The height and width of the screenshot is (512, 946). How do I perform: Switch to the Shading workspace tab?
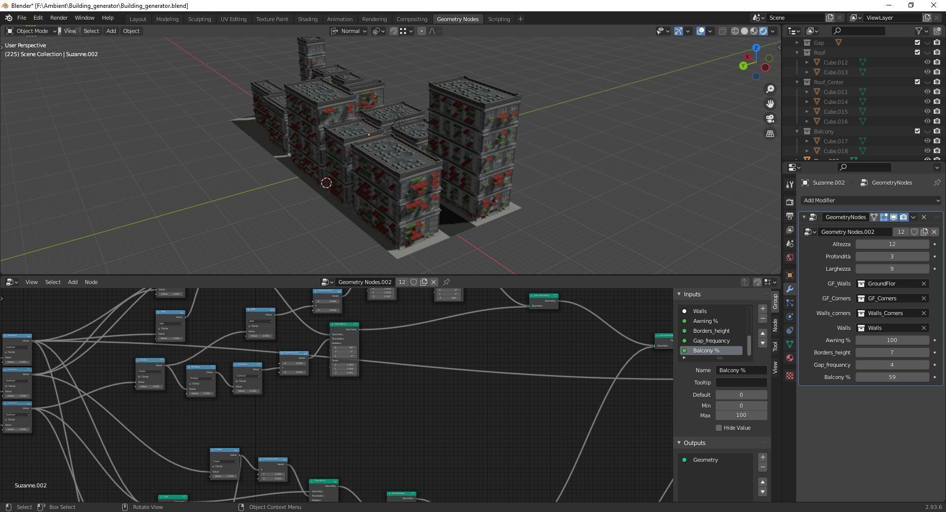307,19
